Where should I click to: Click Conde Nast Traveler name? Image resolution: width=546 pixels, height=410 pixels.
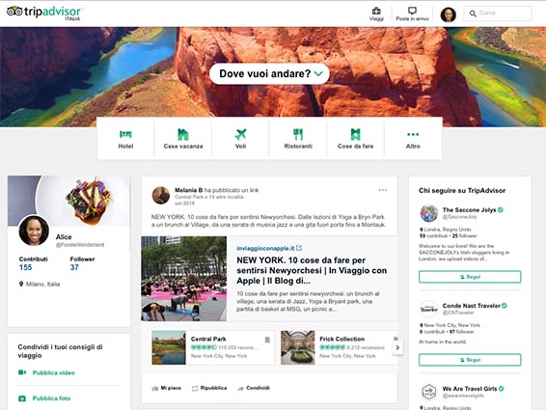click(471, 306)
